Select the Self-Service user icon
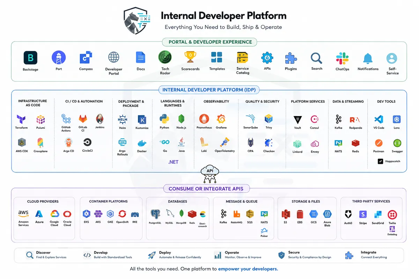 (x=392, y=58)
